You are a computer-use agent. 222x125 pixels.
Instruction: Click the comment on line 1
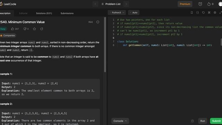click(143, 20)
